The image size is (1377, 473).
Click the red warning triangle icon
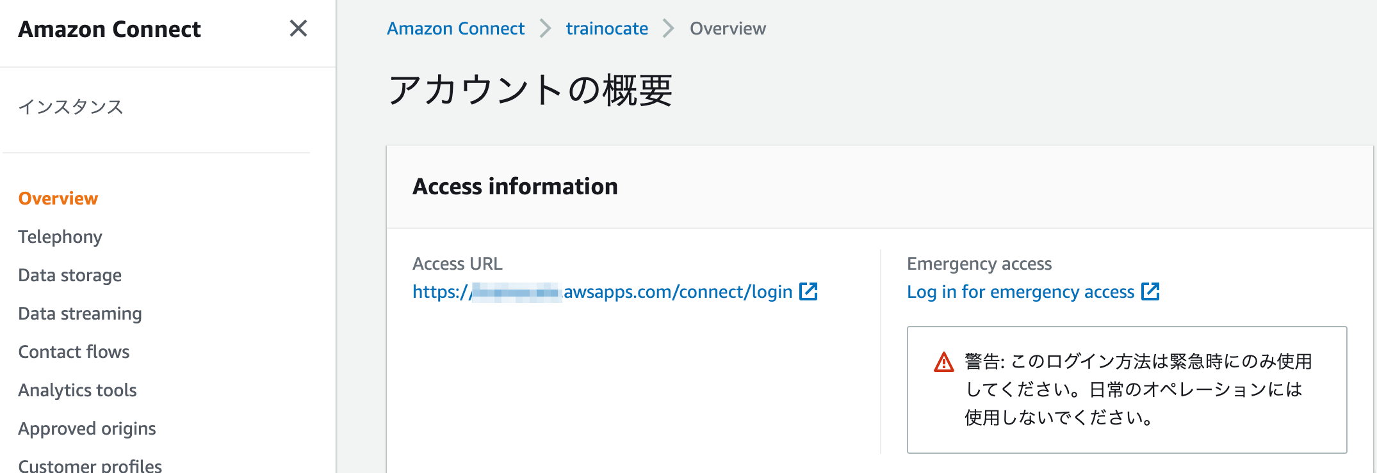(944, 362)
